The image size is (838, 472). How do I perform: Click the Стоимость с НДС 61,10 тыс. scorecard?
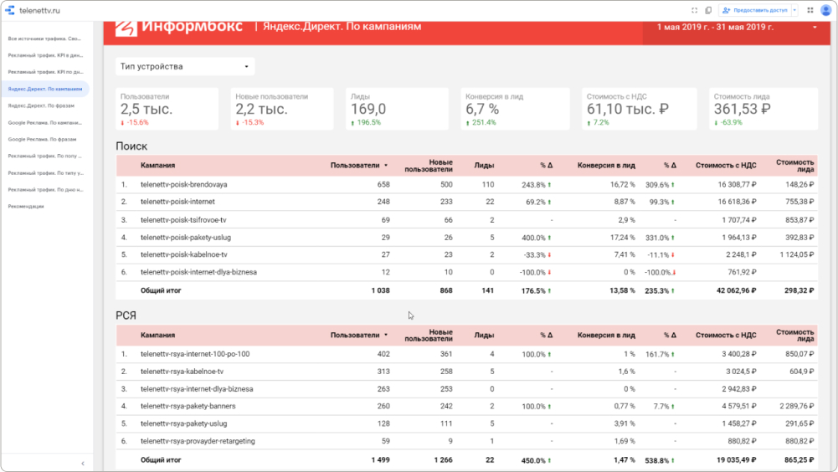pos(640,109)
